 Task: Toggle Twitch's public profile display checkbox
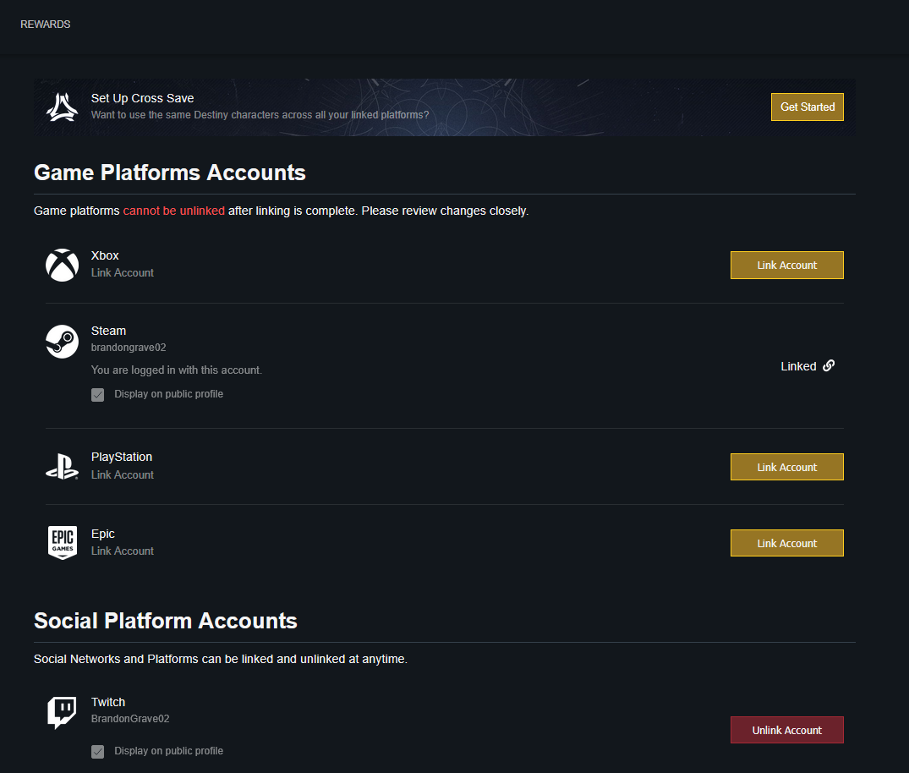pyautogui.click(x=98, y=752)
